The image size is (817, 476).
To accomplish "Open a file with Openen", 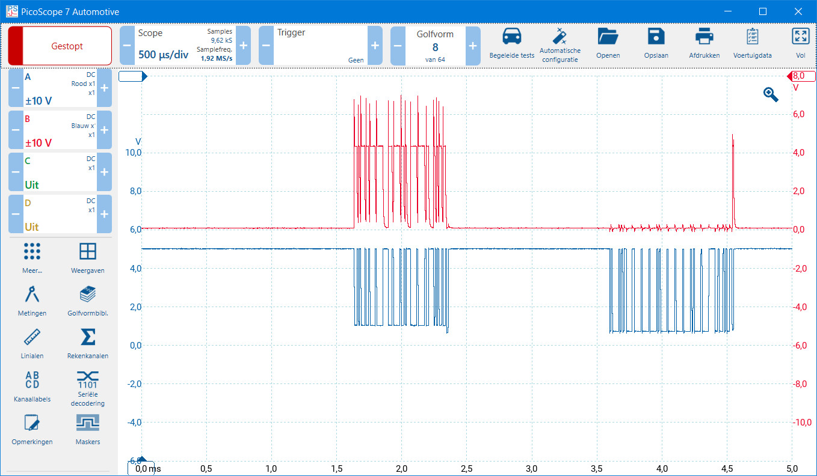I will [608, 37].
